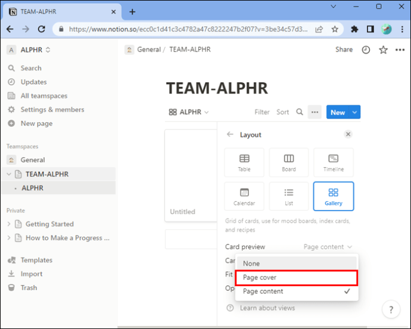The width and height of the screenshot is (411, 329).
Task: Choose Page cover for card preview
Action: click(297, 277)
